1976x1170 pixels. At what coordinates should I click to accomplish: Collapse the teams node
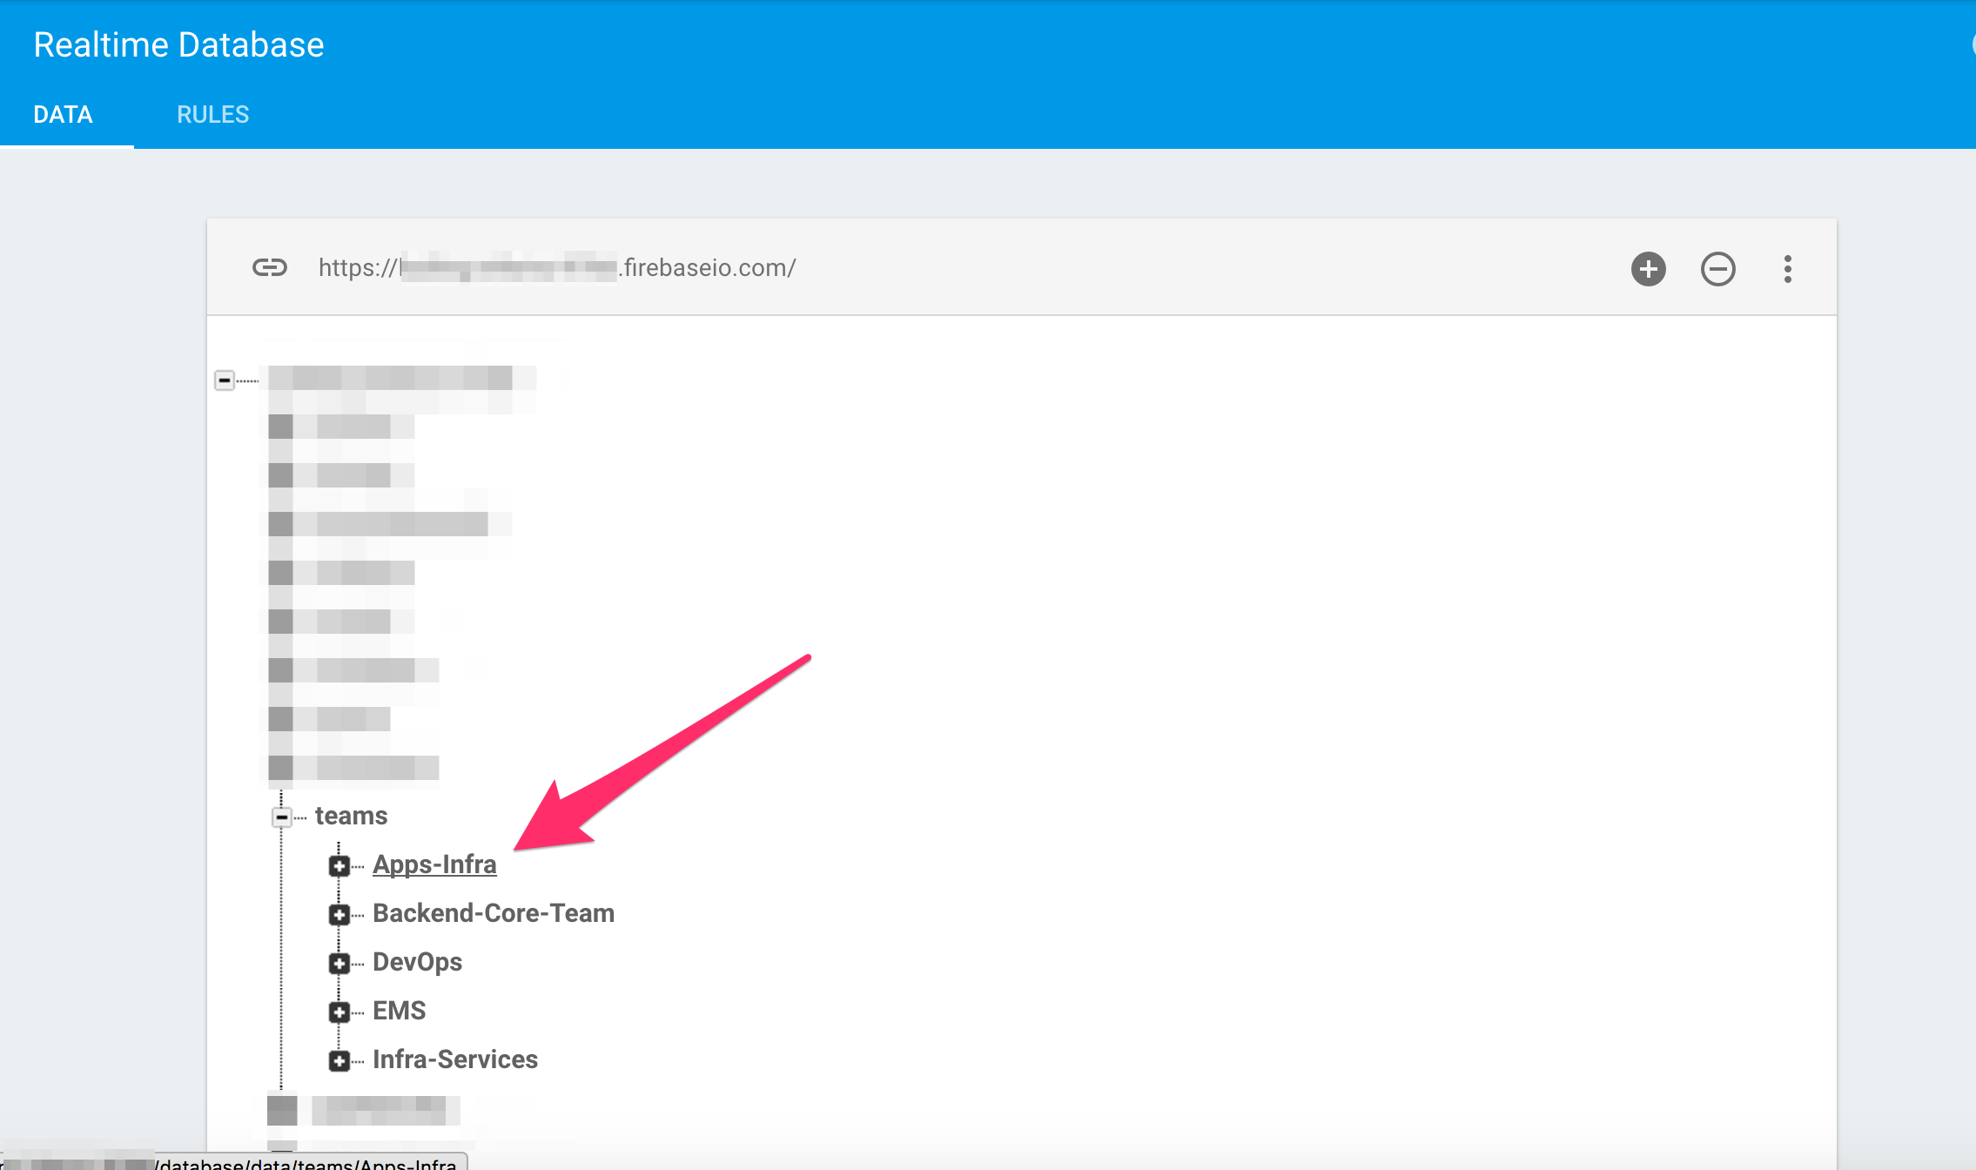click(x=282, y=817)
